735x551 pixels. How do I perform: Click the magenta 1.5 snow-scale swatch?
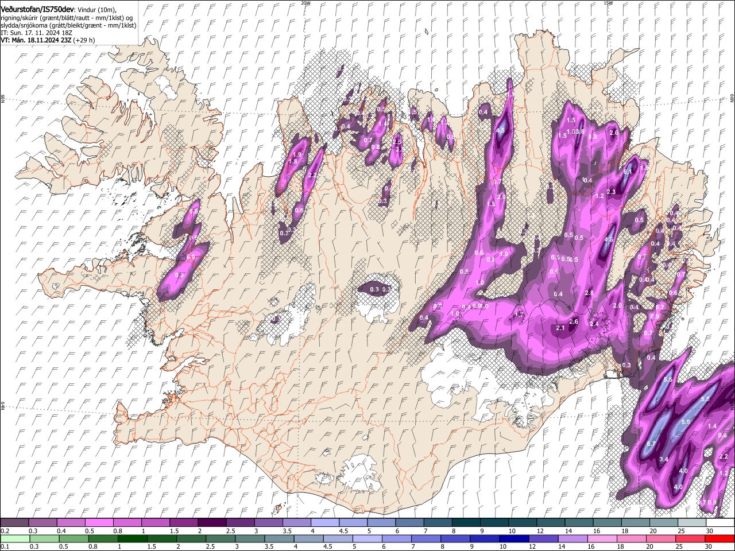[183, 523]
